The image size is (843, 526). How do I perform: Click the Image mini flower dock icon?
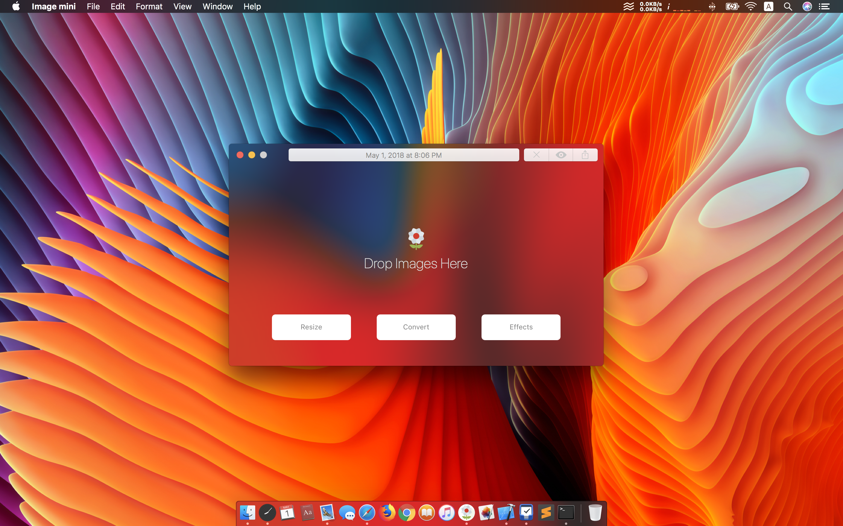[x=466, y=513]
